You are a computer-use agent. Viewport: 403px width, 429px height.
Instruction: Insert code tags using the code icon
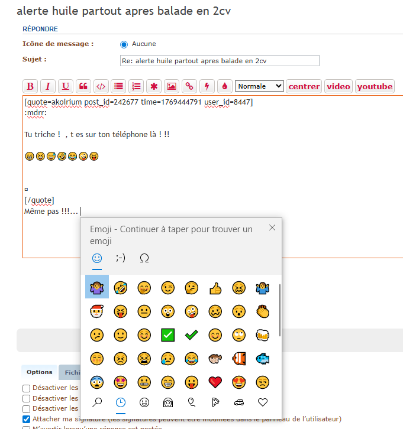(101, 86)
